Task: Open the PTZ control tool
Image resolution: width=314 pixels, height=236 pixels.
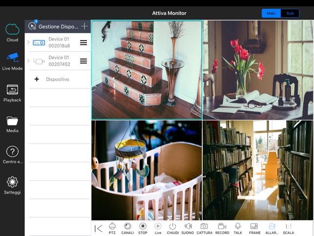Action: [x=112, y=228]
